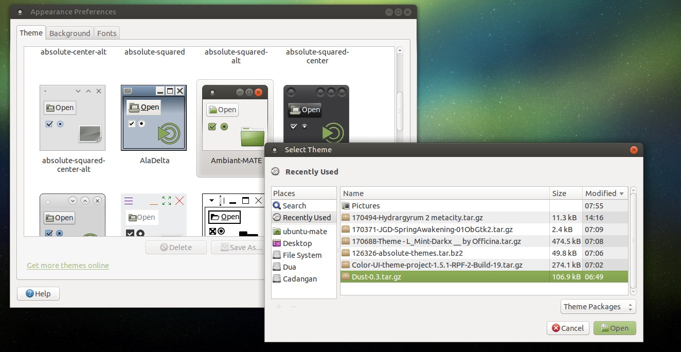Click the add bookmark plus icon

click(278, 306)
